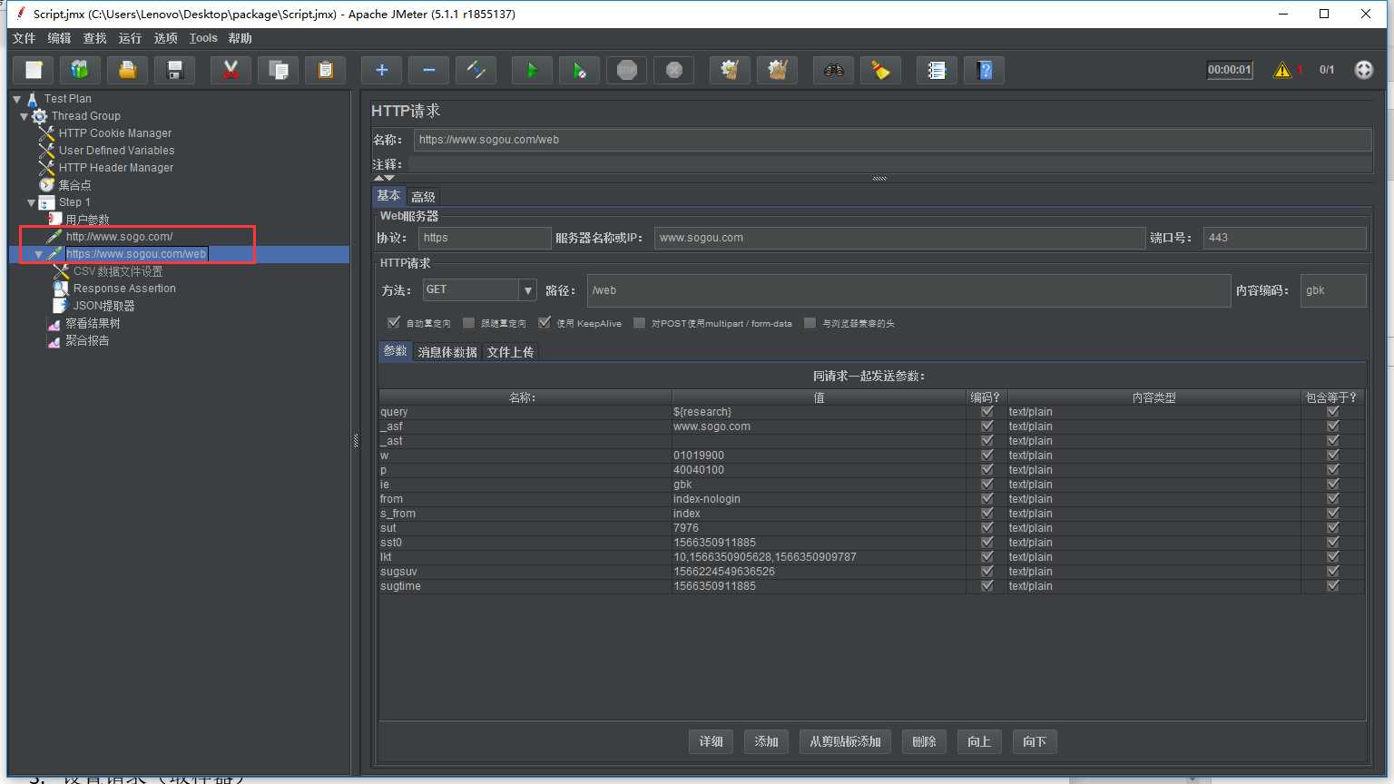Click the Reset Search icon
The width and height of the screenshot is (1394, 784).
pos(881,70)
